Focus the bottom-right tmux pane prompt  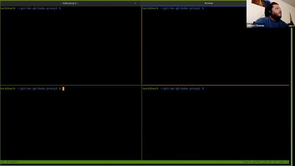[x=173, y=89]
